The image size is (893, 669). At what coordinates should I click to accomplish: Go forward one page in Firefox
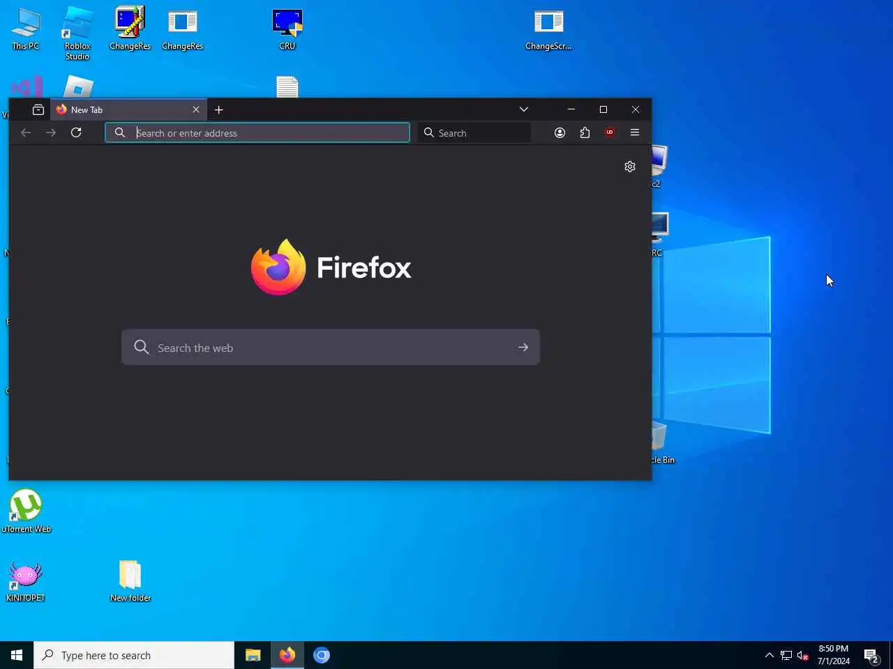click(x=51, y=132)
